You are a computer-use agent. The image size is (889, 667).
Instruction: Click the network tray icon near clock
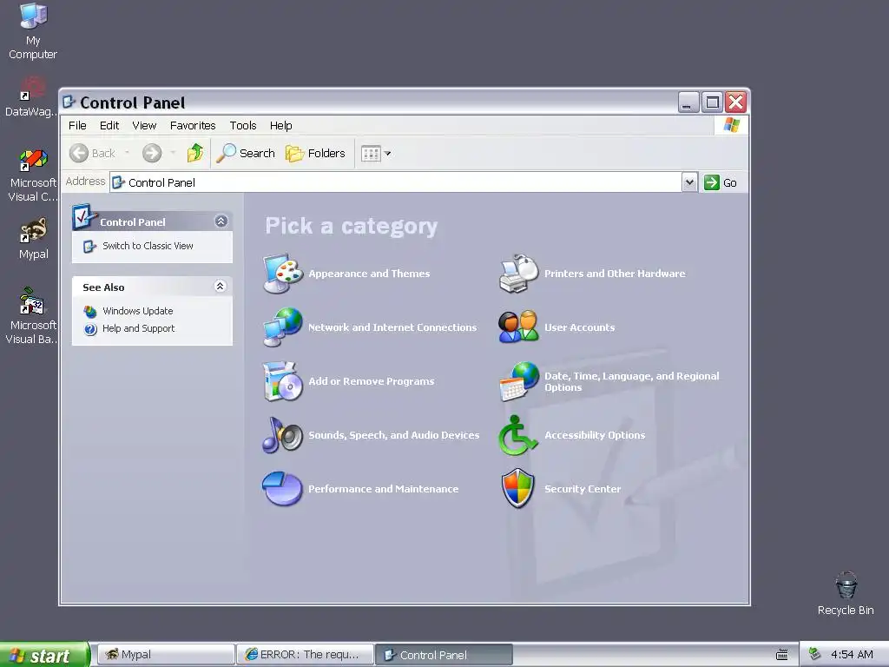coord(814,654)
